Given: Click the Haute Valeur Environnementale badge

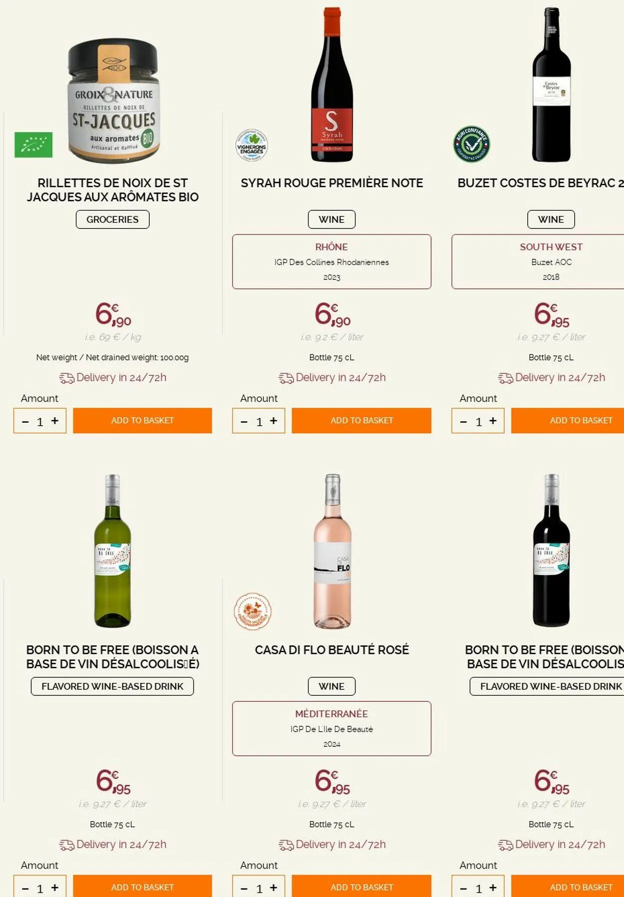Looking at the screenshot, I should click(253, 611).
